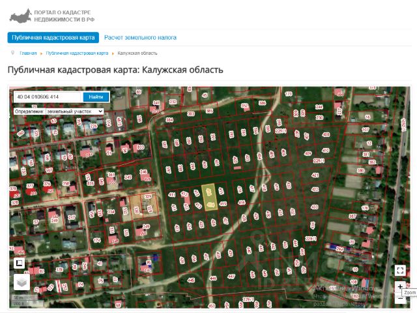Zoom out with the minus button

(x=400, y=299)
